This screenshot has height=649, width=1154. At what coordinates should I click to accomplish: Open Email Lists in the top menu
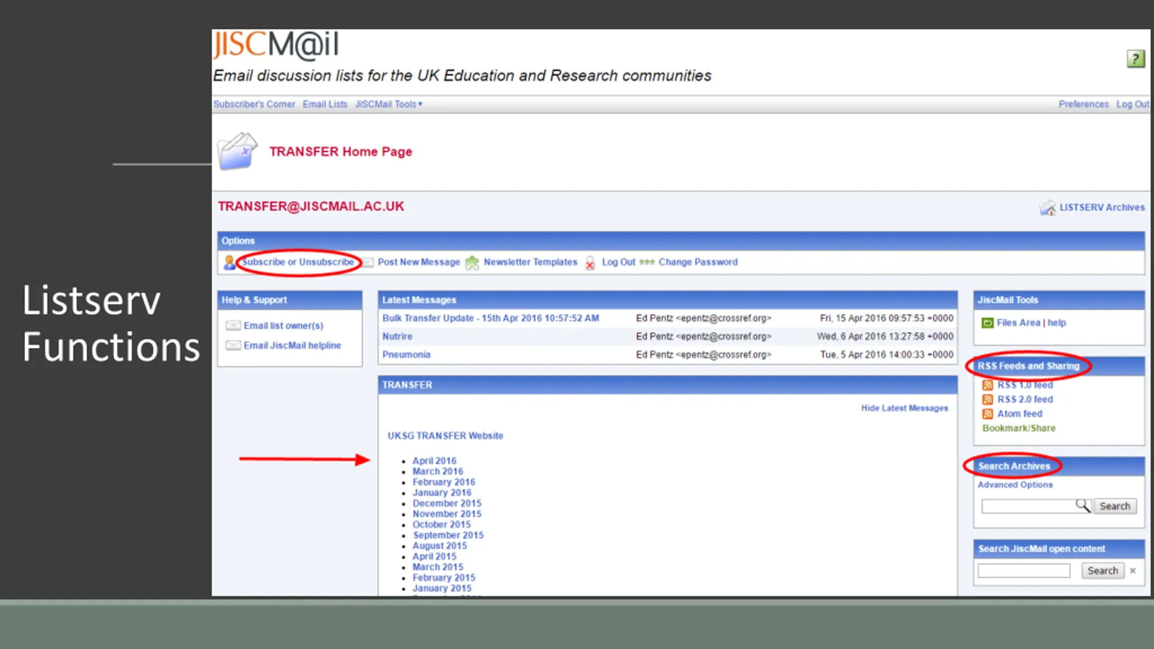click(x=325, y=104)
